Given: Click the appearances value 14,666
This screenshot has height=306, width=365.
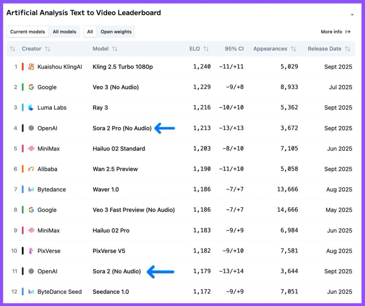Looking at the screenshot, I should 288,210.
